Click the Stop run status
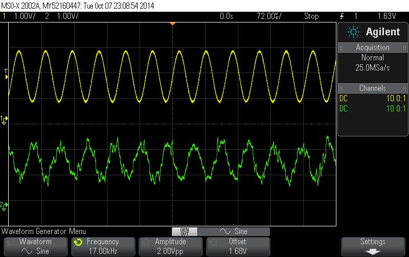The width and height of the screenshot is (409, 257). coord(311,16)
